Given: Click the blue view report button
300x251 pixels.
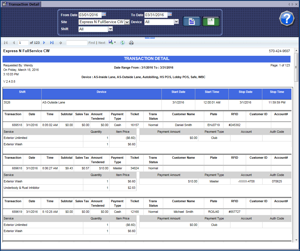Looking at the screenshot, I should pos(192,21).
